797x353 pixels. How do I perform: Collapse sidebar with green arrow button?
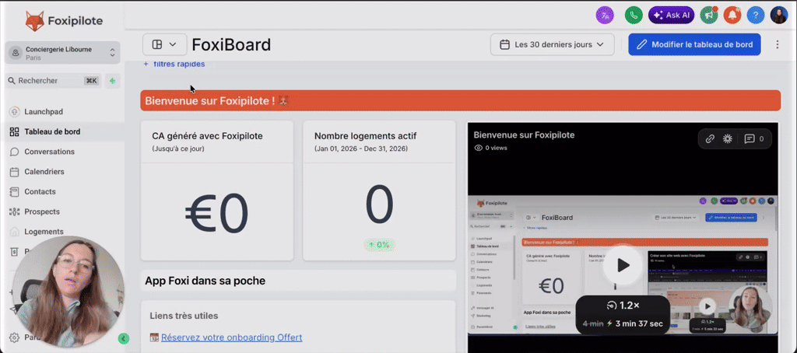click(124, 338)
